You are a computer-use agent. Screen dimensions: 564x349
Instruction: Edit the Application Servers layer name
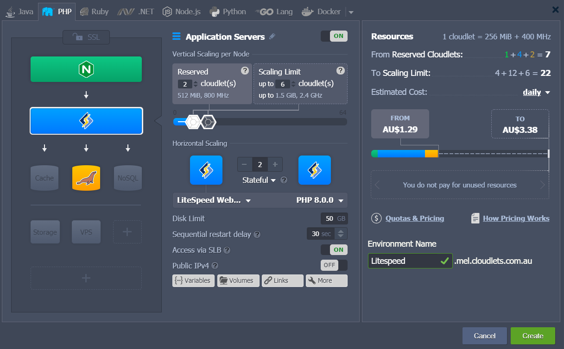coord(272,37)
